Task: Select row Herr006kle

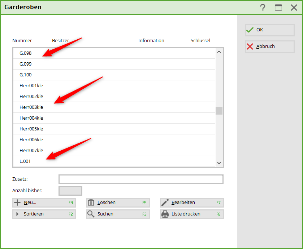Action: point(114,140)
